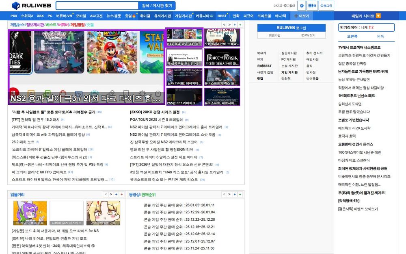The width and height of the screenshot is (406, 254).
Task: Open the large NS2 용과 같이 극3 banner
Action: pyautogui.click(x=86, y=67)
